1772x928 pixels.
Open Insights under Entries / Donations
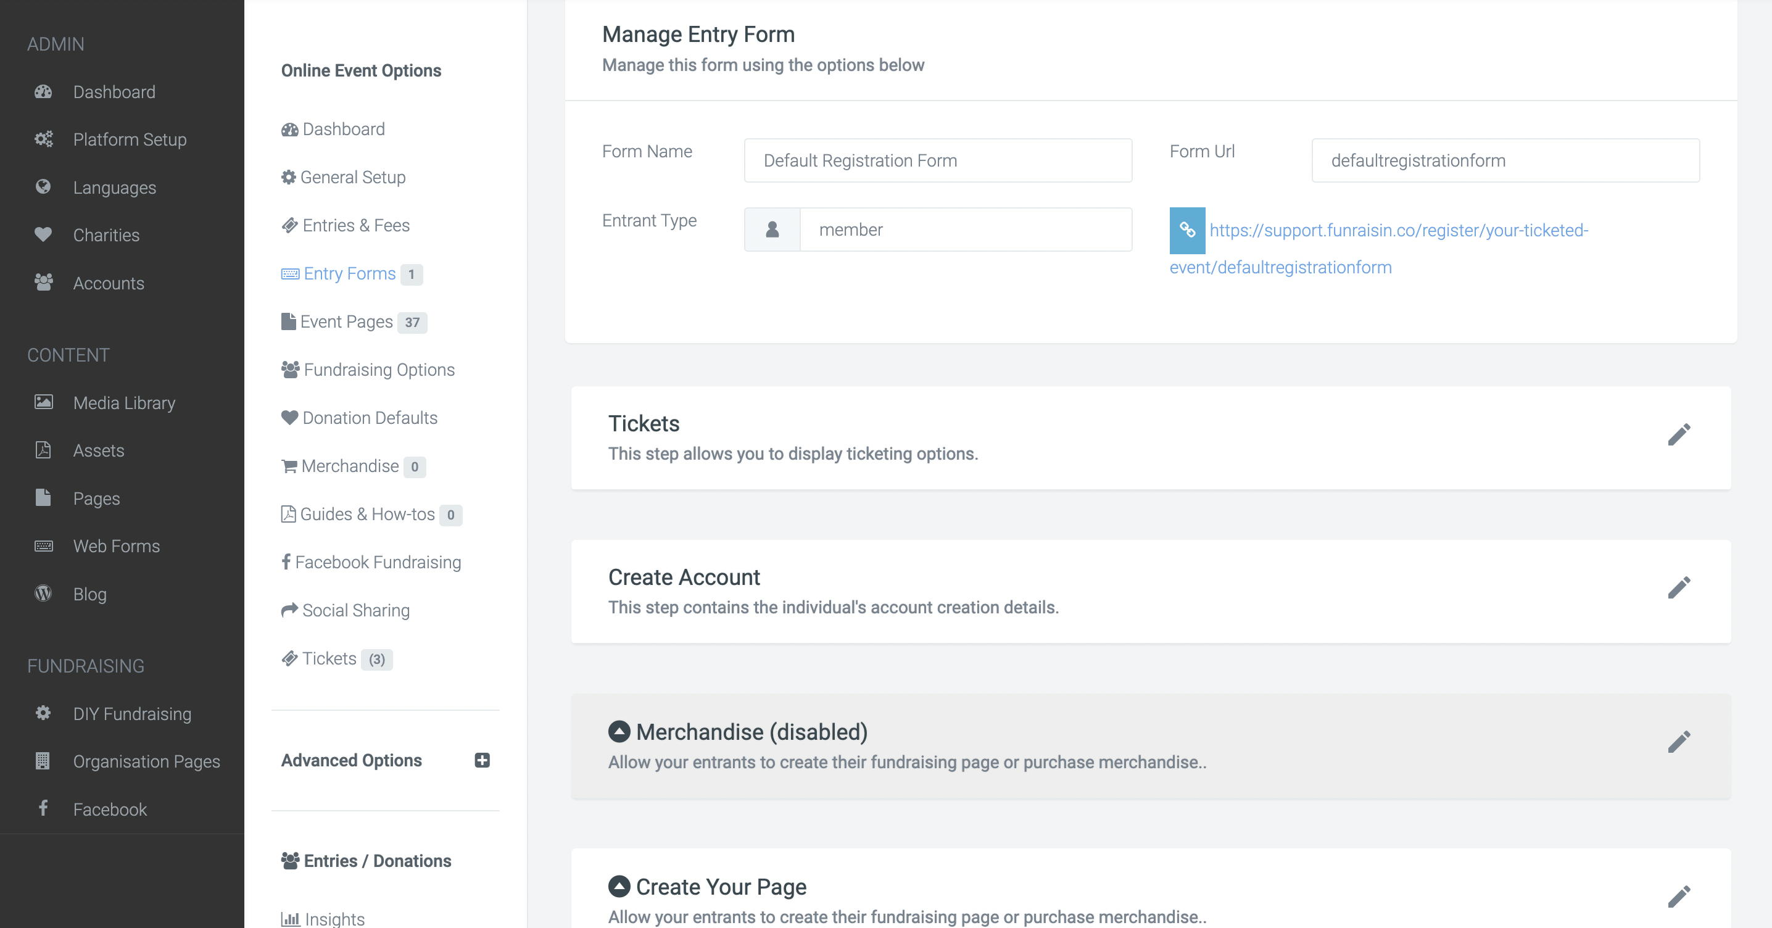pyautogui.click(x=323, y=919)
